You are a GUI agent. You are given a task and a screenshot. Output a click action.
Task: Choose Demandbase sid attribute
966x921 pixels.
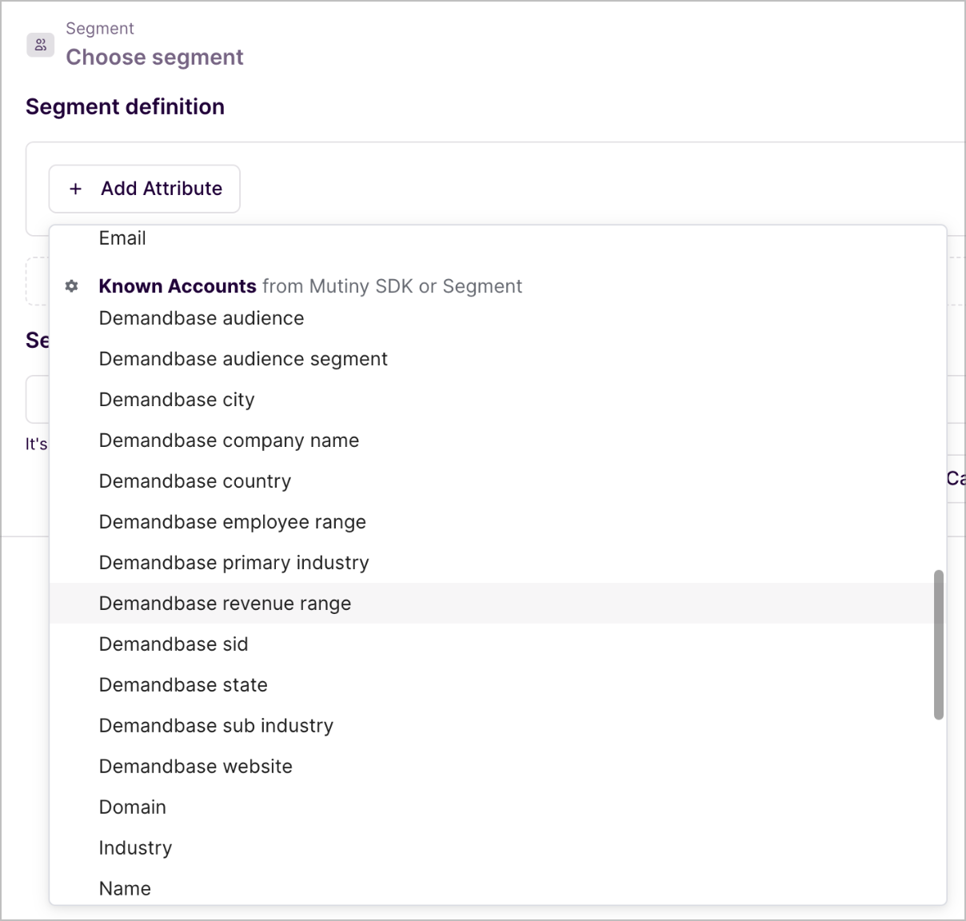pos(497,644)
